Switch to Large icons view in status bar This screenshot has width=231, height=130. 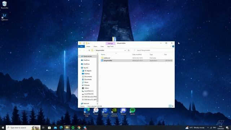point(173,106)
